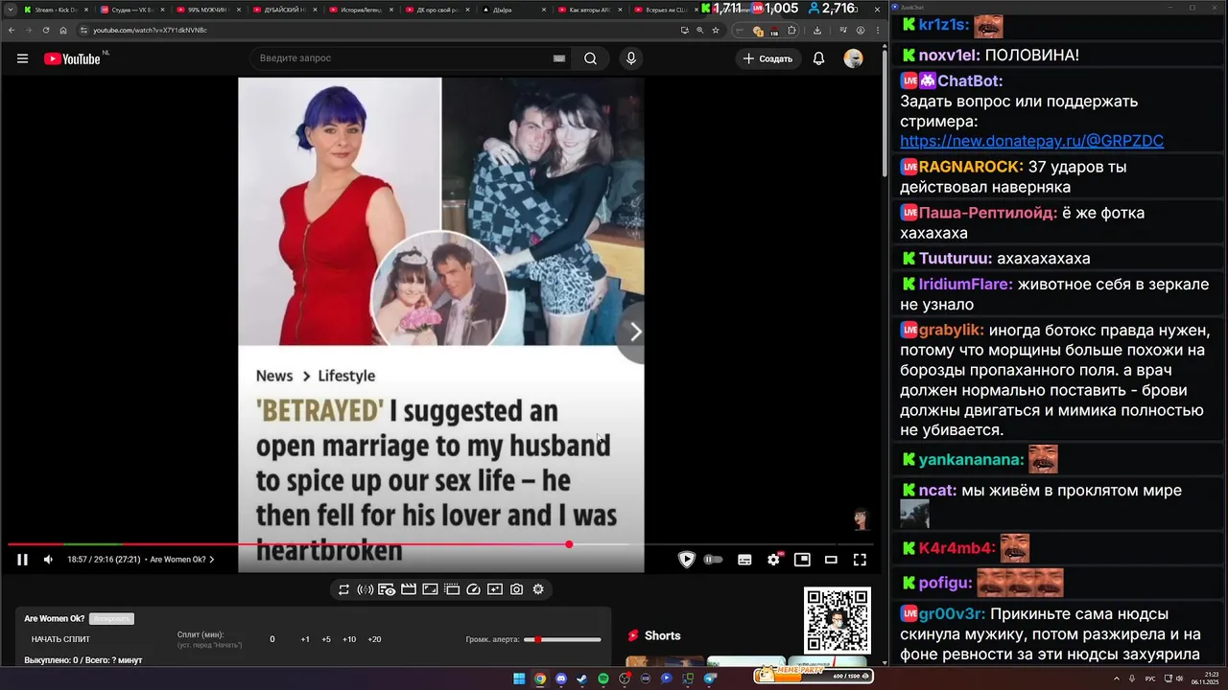Viewport: 1228px width, 690px height.
Task: Show hidden system tray icons chevron
Action: [x=1117, y=678]
